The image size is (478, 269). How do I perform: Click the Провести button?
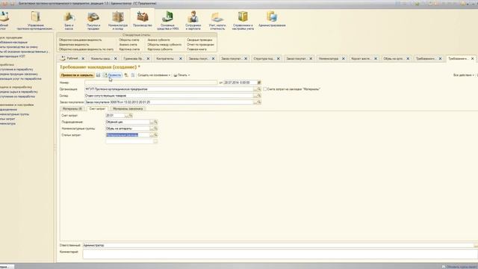[x=113, y=75]
